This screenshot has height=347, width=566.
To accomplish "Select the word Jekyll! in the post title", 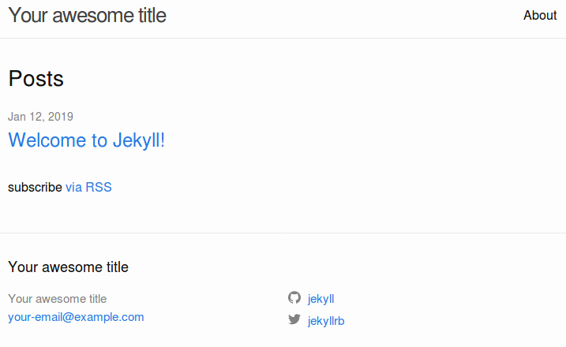I will (x=139, y=140).
